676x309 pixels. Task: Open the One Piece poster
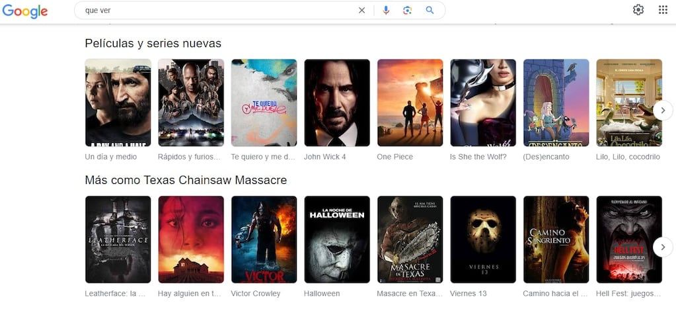pos(410,103)
